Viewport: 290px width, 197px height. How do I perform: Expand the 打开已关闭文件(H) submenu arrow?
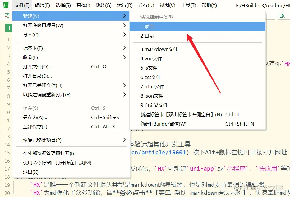[125, 85]
